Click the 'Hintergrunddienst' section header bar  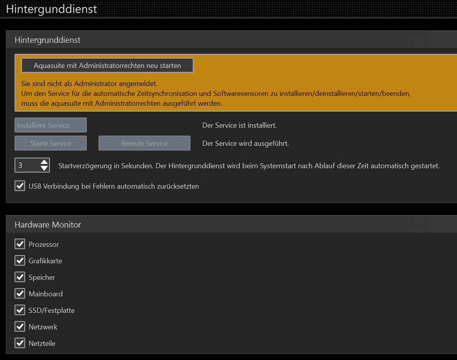[x=232, y=40]
